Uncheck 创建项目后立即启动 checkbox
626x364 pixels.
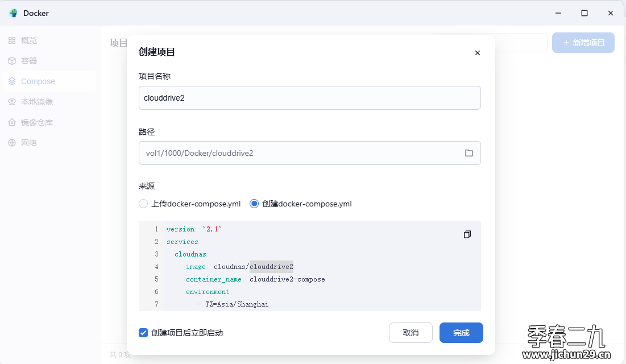click(143, 333)
